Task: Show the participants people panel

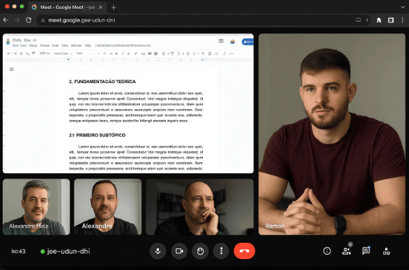Action: 346,251
